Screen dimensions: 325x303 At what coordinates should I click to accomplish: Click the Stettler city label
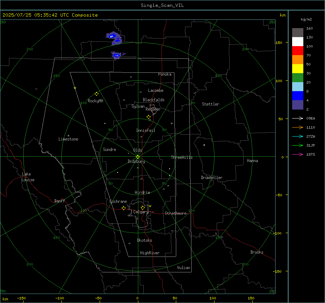pyautogui.click(x=211, y=104)
